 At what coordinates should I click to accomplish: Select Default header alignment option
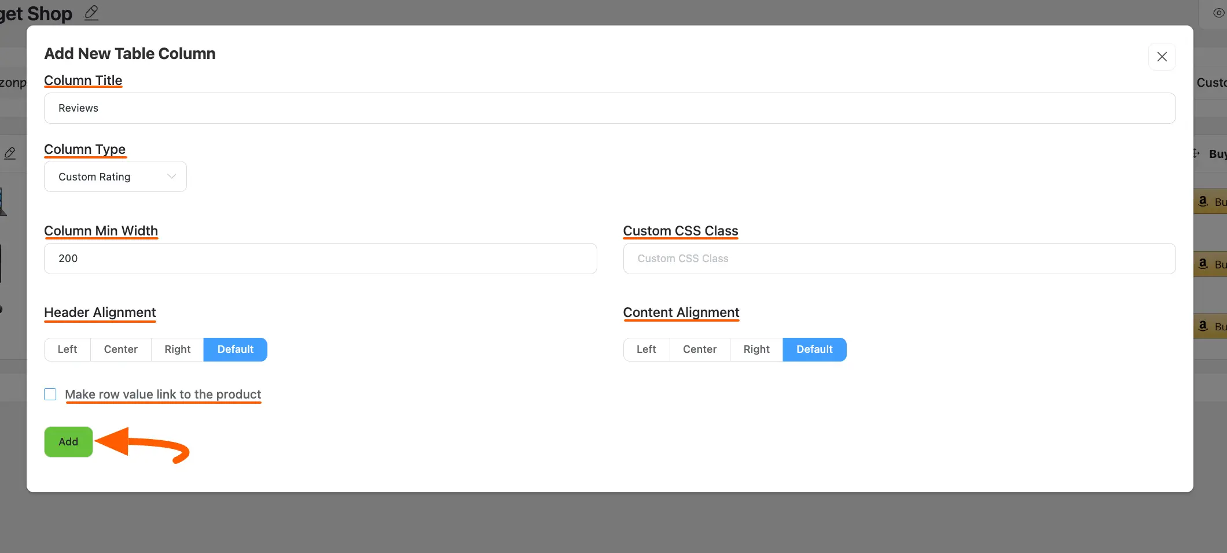point(235,349)
